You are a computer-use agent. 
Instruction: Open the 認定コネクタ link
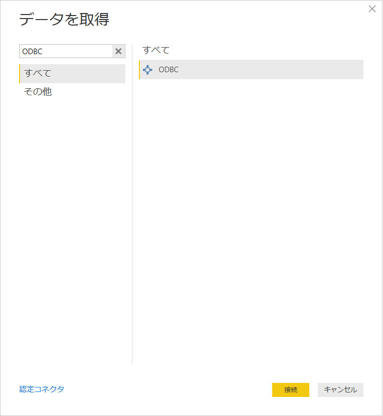[42, 388]
